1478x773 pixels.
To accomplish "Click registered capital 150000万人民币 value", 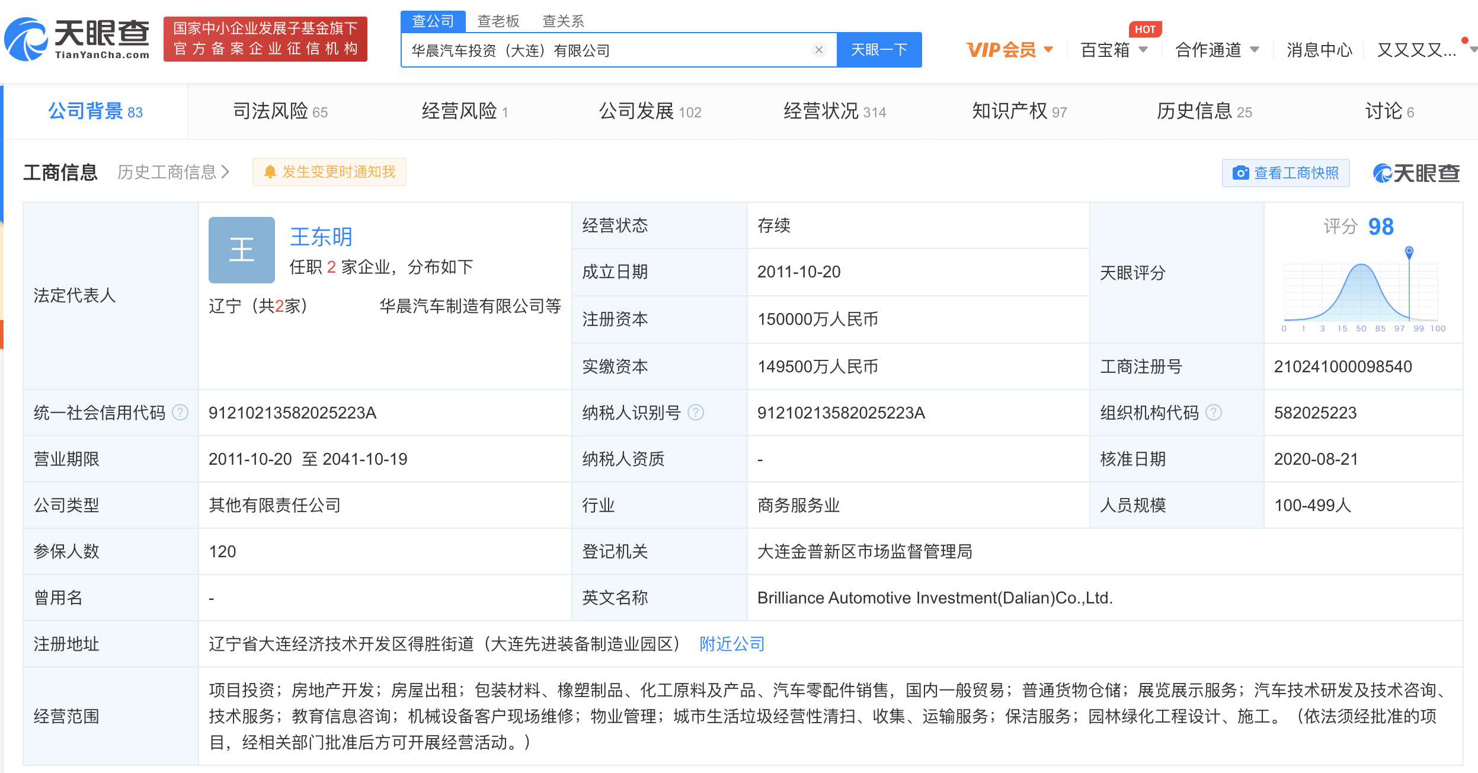I will click(x=818, y=319).
